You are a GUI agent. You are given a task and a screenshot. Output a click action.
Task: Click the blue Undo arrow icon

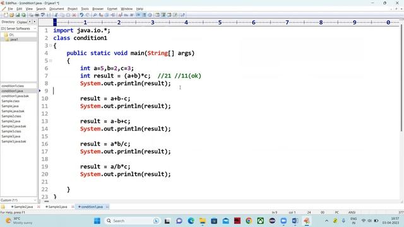(81, 15)
